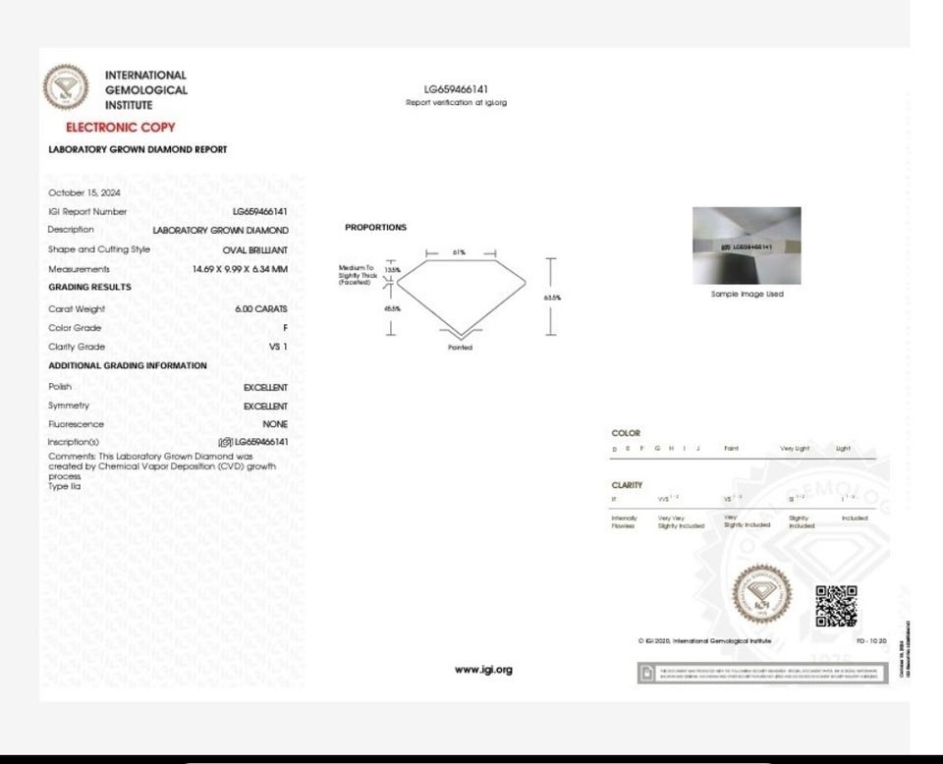Click the diamond proportions diagram
943x764 pixels.
(x=462, y=298)
